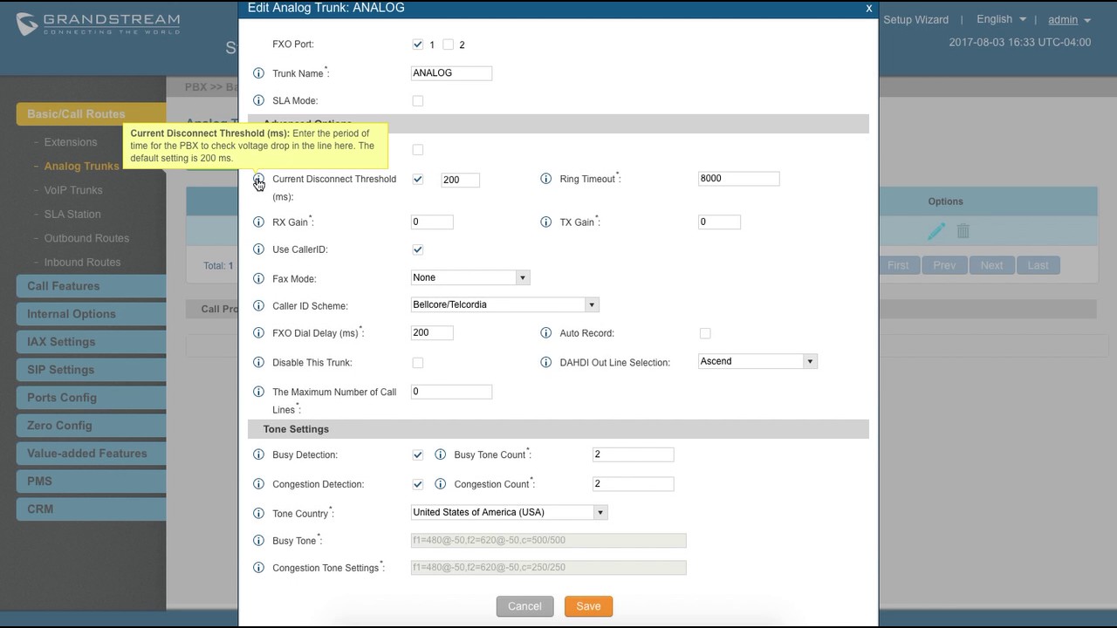The image size is (1117, 628).
Task: Open DAHDI Out Line Selection dropdown
Action: tap(758, 361)
